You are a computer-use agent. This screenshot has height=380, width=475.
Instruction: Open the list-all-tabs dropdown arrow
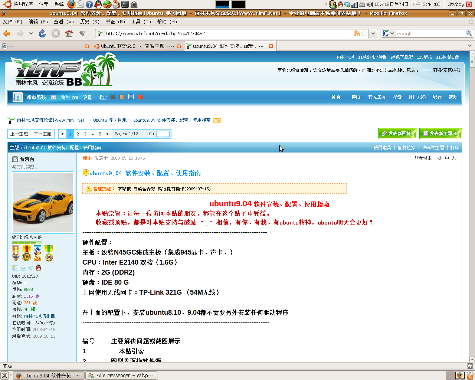tap(470, 46)
